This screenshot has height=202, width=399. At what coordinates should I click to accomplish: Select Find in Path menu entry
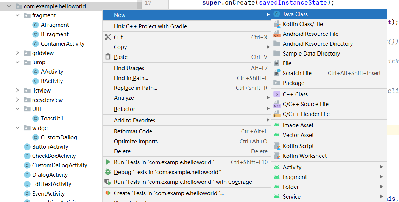pos(131,78)
